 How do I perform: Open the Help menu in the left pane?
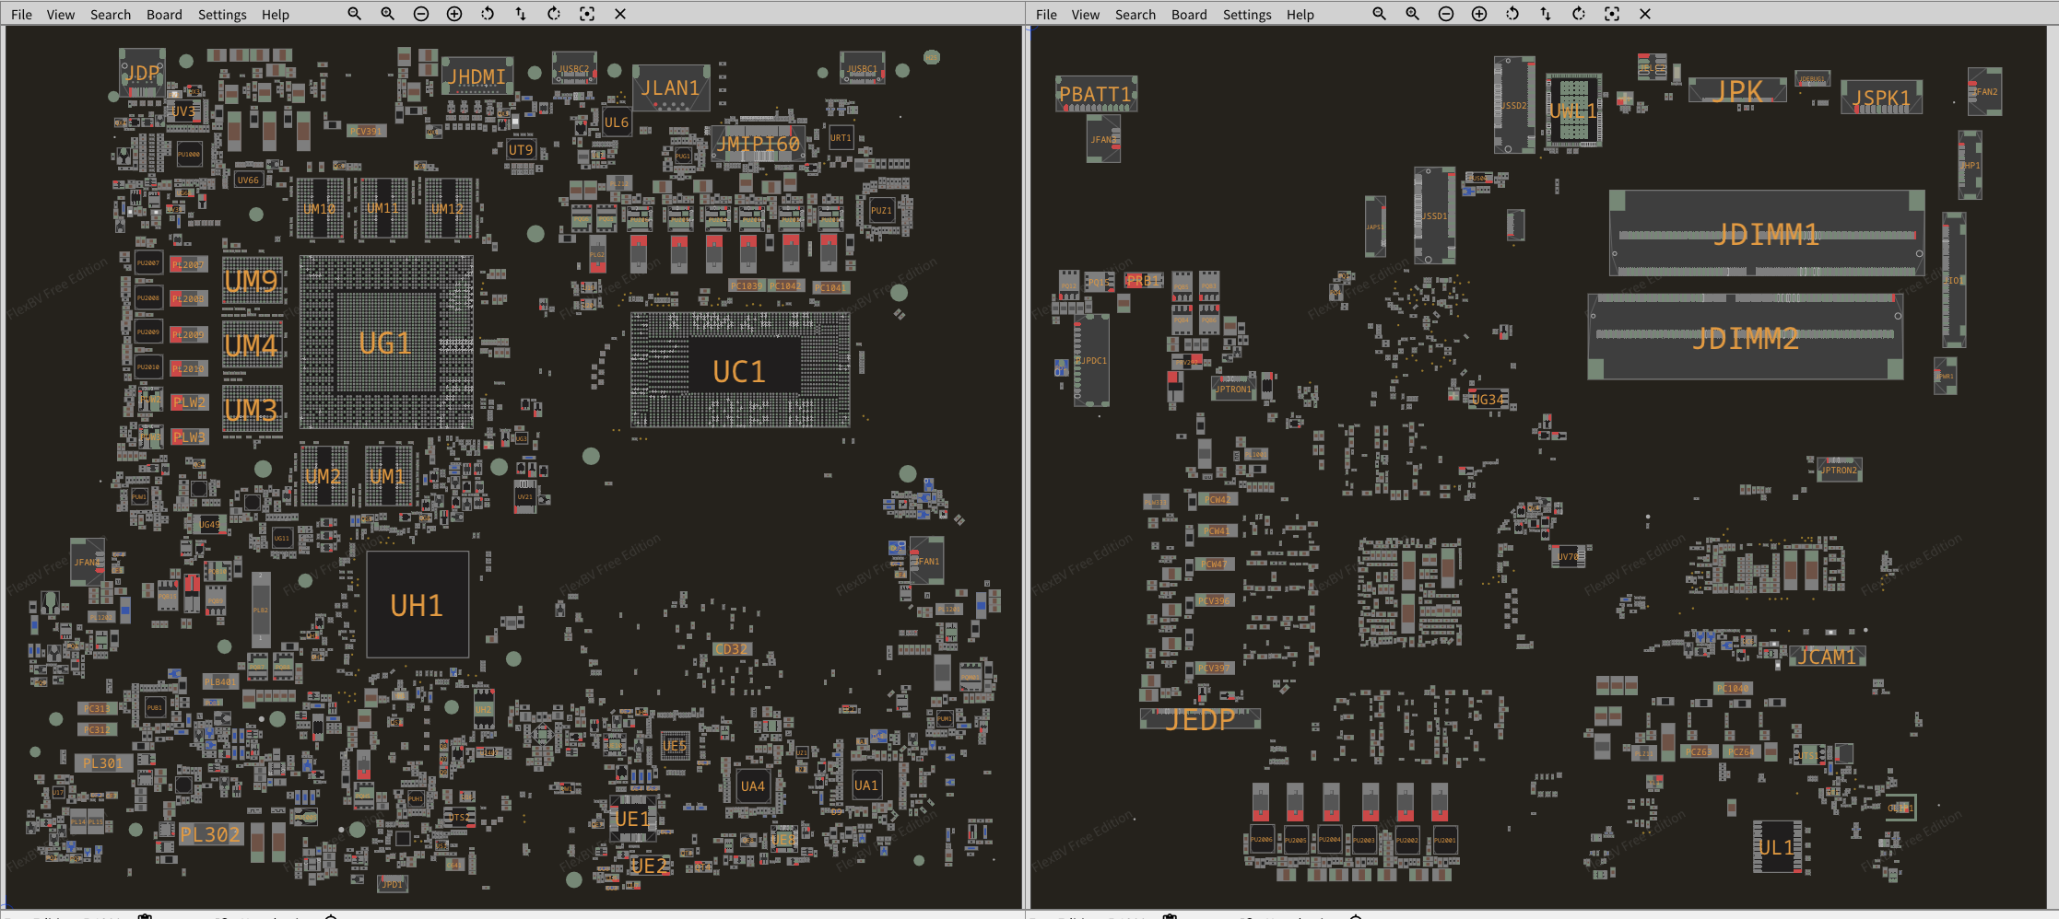275,15
